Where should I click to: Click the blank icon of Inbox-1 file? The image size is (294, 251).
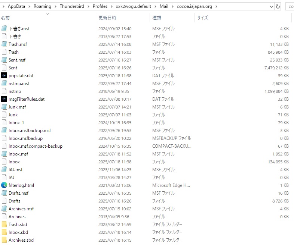(x=4, y=123)
